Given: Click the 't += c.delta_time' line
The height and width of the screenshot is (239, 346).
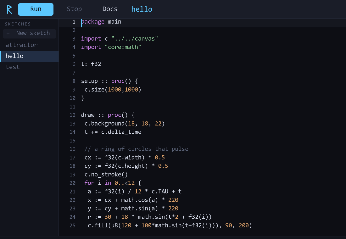Looking at the screenshot, I should 113,132.
